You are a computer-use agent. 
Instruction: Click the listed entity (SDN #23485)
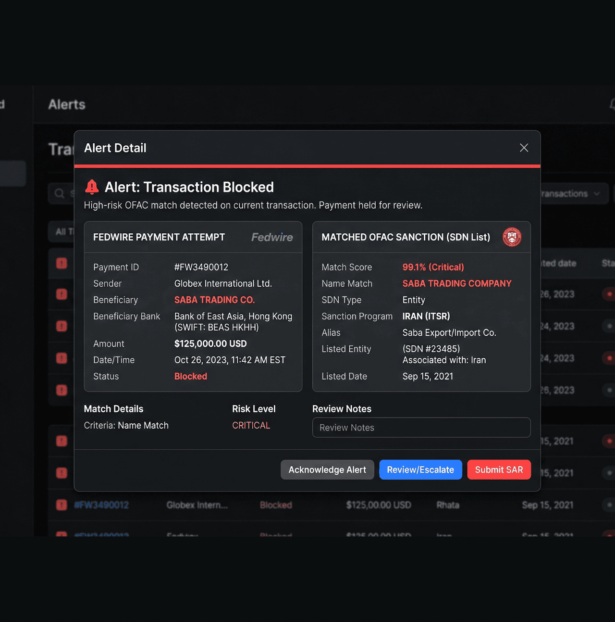[x=431, y=349]
